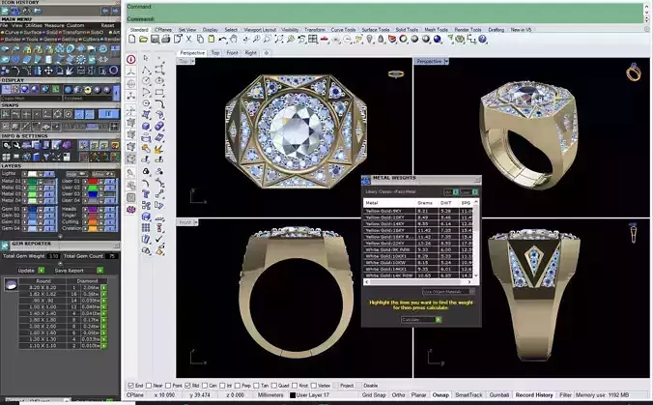The width and height of the screenshot is (653, 405).
Task: Click the Cut scissors icon in toolbar
Action: click(x=188, y=40)
